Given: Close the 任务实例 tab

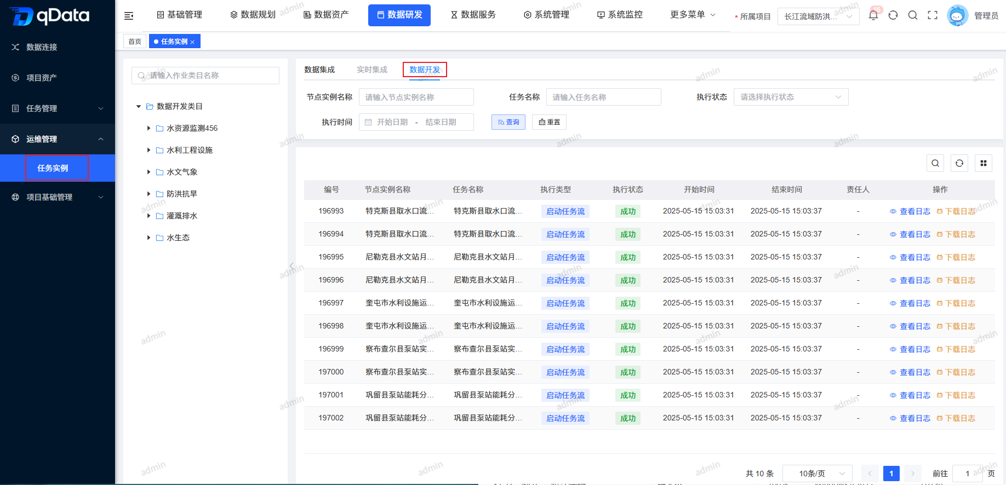Looking at the screenshot, I should coord(192,42).
